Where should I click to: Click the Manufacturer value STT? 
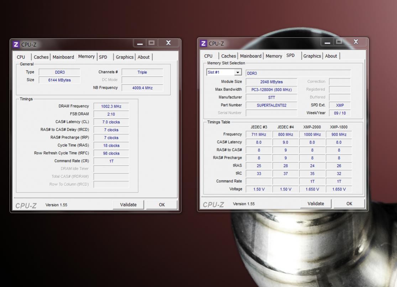tap(271, 98)
